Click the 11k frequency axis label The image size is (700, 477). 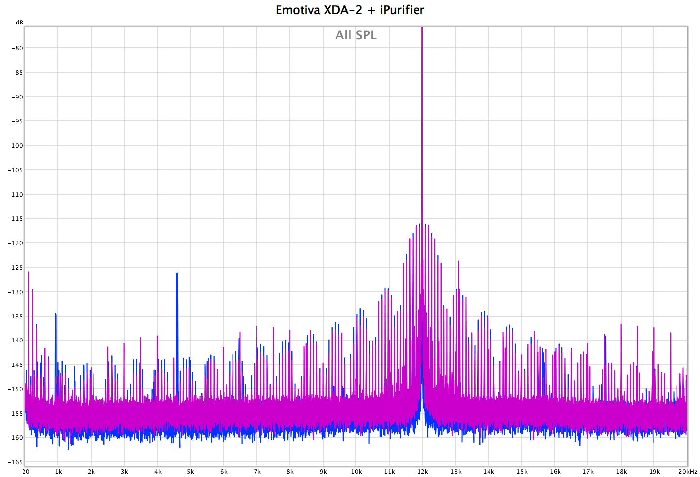pyautogui.click(x=389, y=472)
